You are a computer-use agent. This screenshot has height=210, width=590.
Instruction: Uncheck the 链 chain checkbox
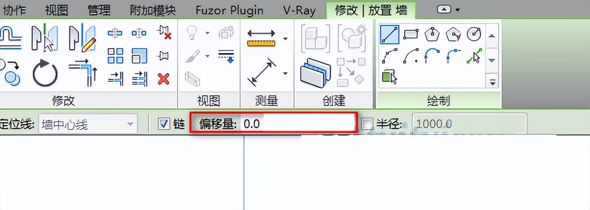pyautogui.click(x=164, y=124)
